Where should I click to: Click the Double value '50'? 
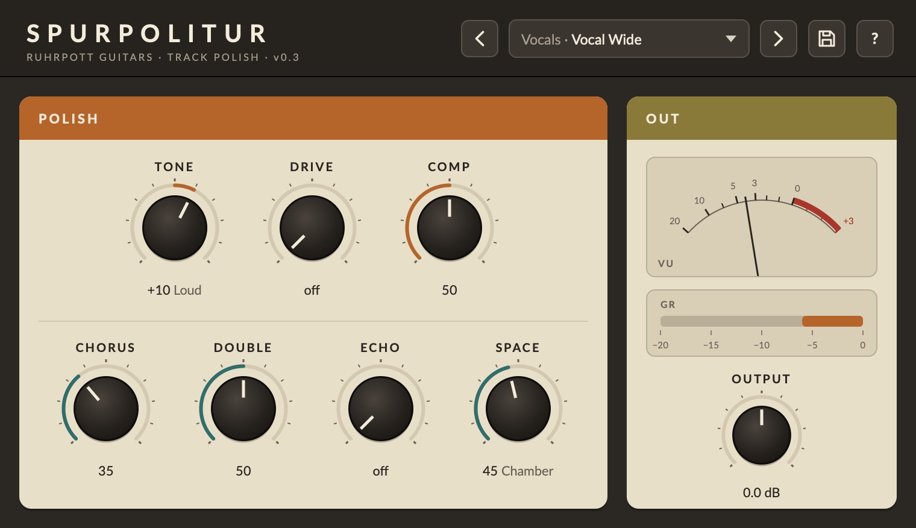point(243,471)
